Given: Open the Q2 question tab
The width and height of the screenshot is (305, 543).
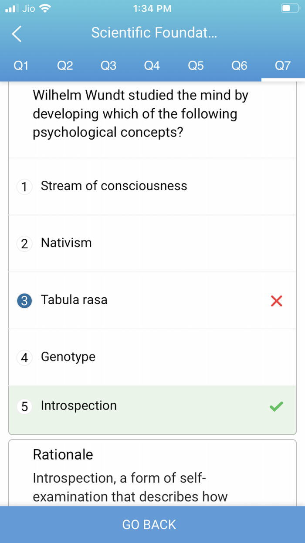Looking at the screenshot, I should pyautogui.click(x=65, y=66).
